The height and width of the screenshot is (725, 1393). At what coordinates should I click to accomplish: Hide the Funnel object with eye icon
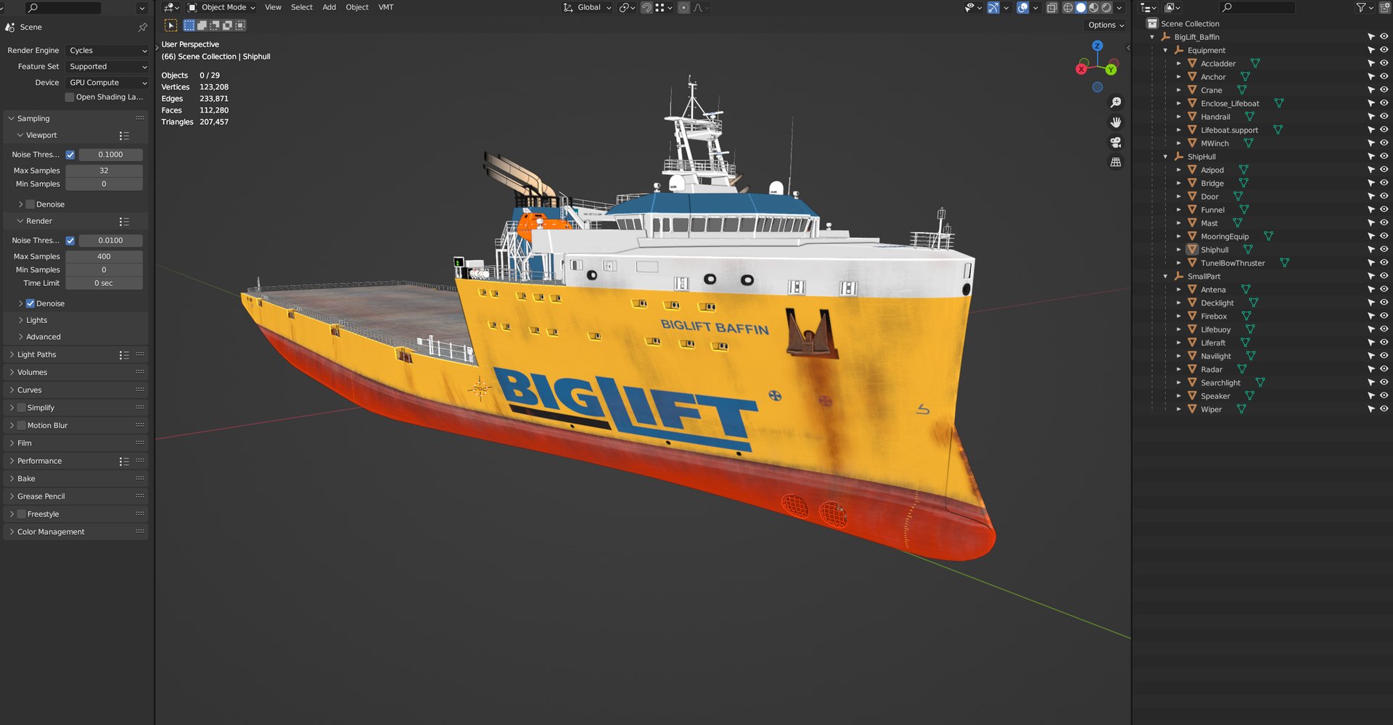pos(1384,210)
